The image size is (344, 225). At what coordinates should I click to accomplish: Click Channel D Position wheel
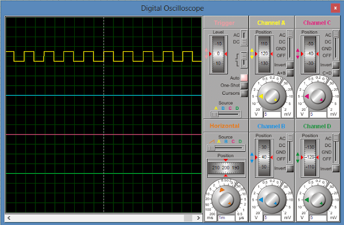[x=310, y=158]
